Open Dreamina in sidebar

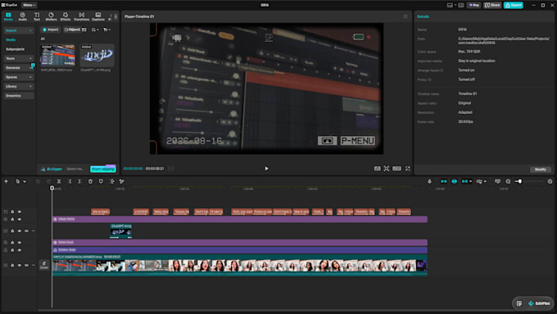click(19, 96)
